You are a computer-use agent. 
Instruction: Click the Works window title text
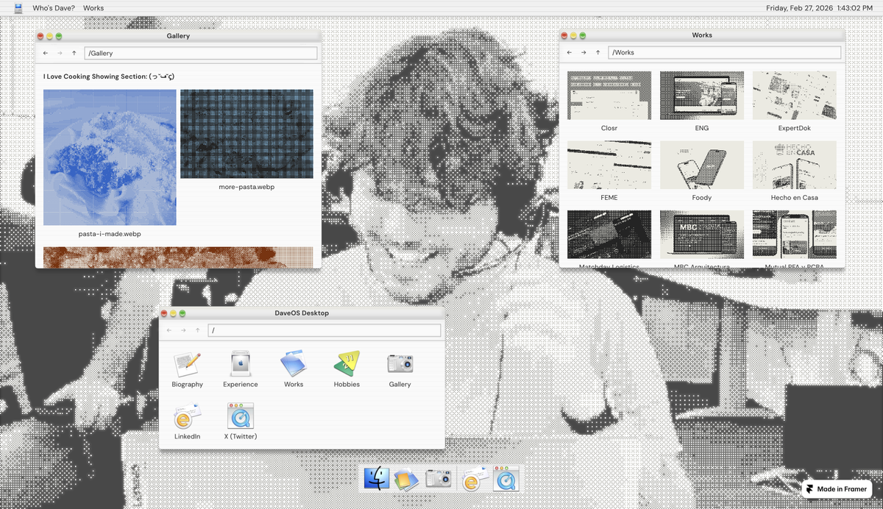[702, 35]
